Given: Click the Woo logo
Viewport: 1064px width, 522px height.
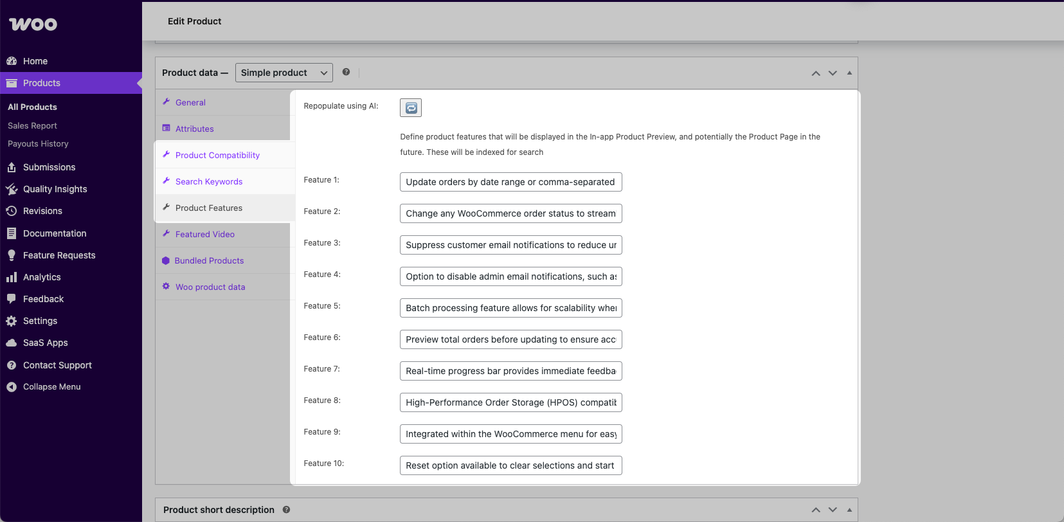Looking at the screenshot, I should point(33,24).
